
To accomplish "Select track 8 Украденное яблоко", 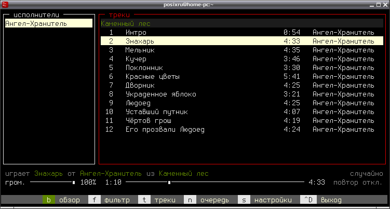I will (x=242, y=94).
